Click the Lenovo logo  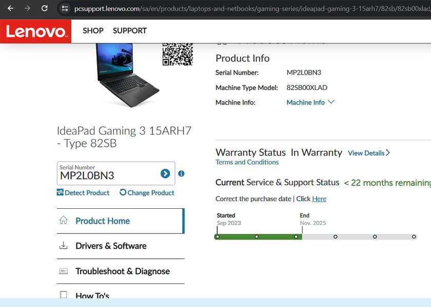[35, 31]
